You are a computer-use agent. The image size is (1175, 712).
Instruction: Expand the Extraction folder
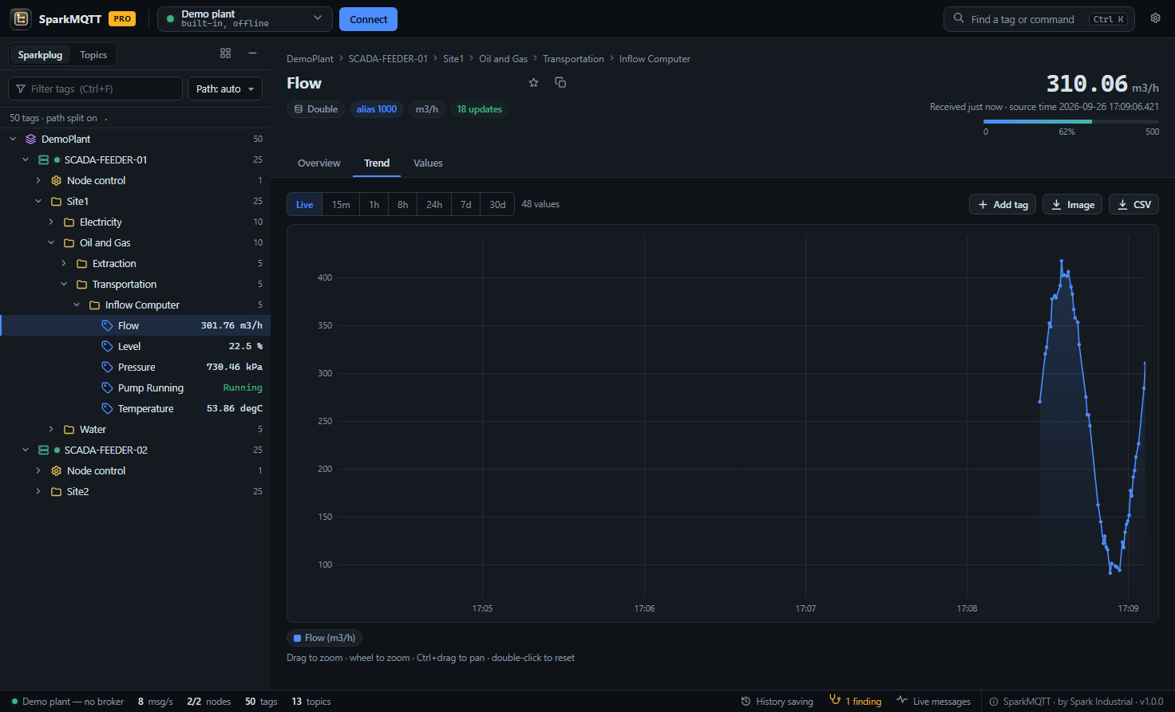coord(64,263)
